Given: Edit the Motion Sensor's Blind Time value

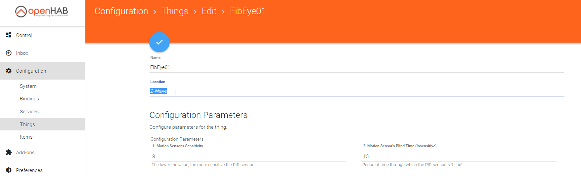Looking at the screenshot, I should (x=459, y=157).
